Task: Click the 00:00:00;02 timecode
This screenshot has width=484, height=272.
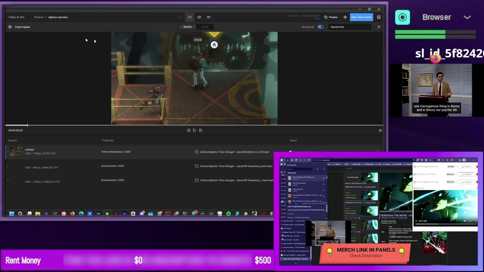Action: 16,130
